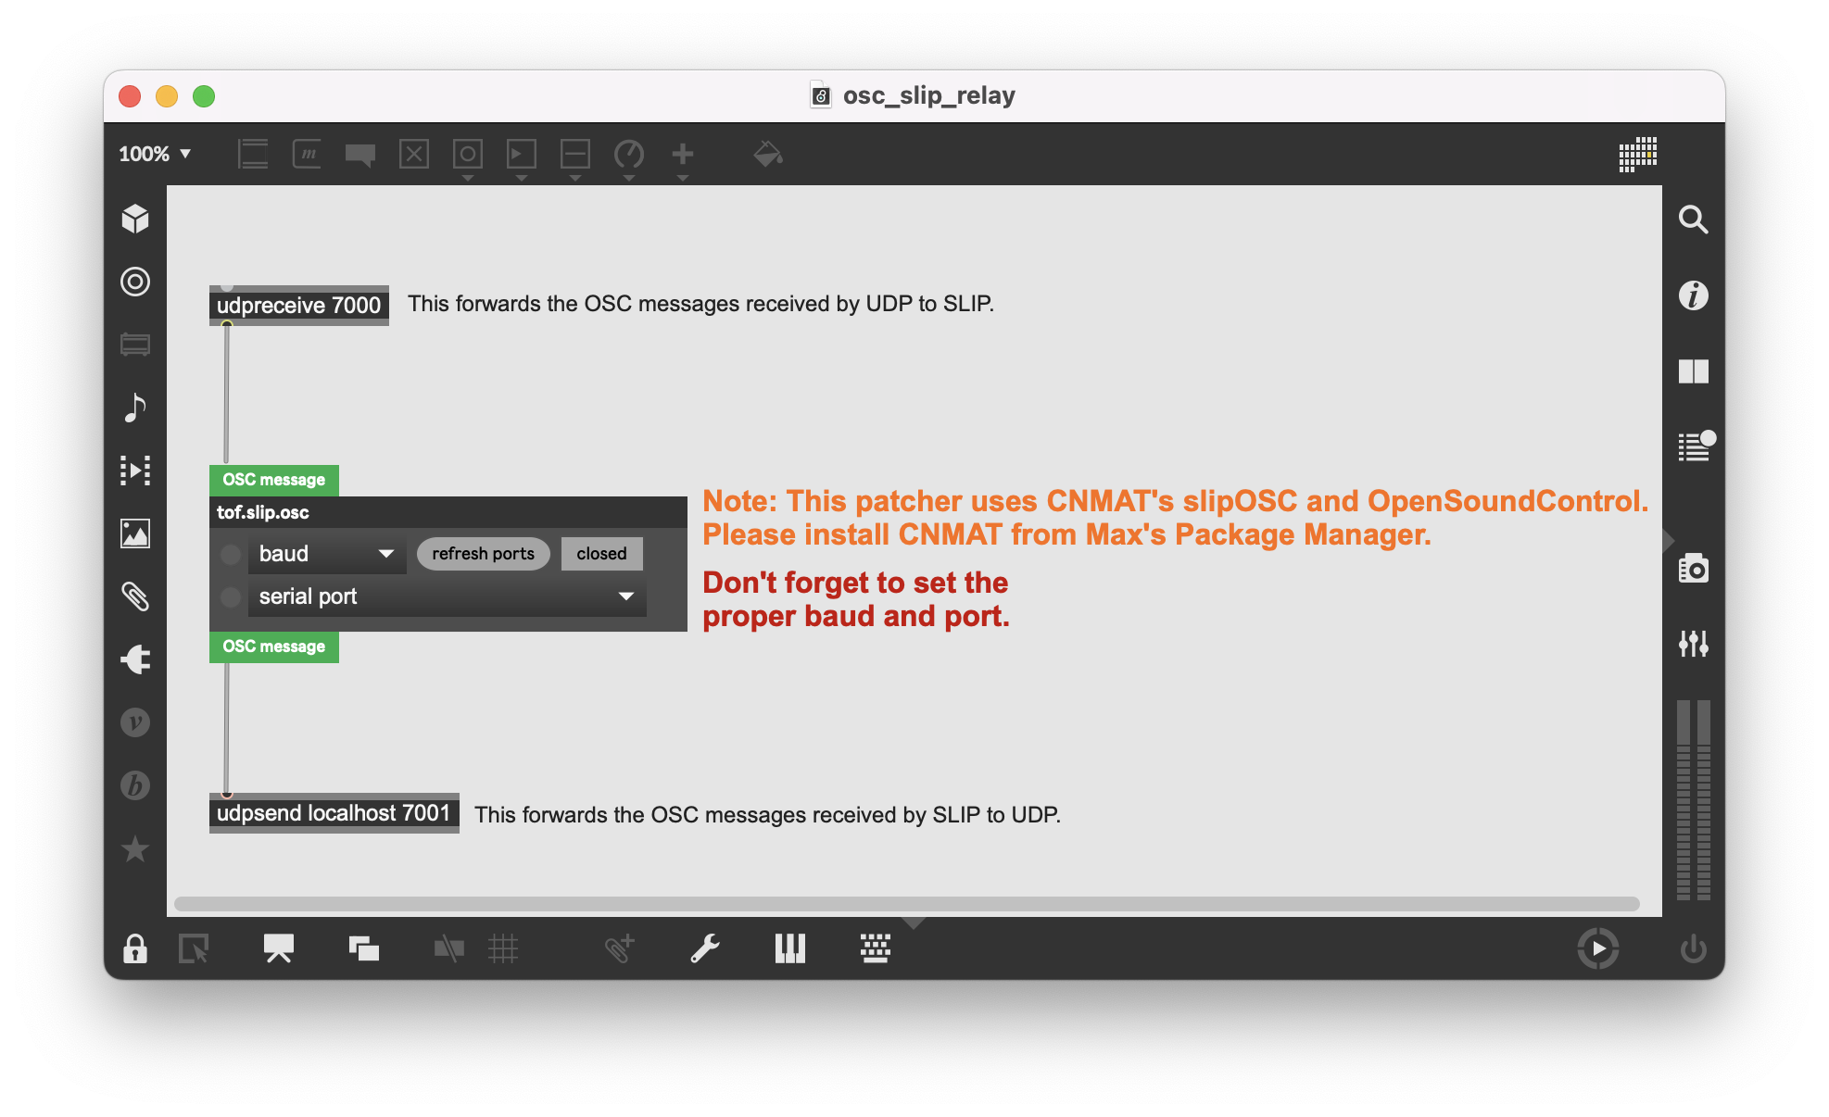Click the refresh ports button
This screenshot has height=1117, width=1829.
484,553
